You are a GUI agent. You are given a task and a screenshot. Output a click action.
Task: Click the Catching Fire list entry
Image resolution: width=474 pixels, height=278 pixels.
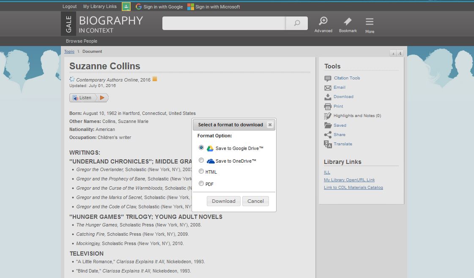[132, 234]
